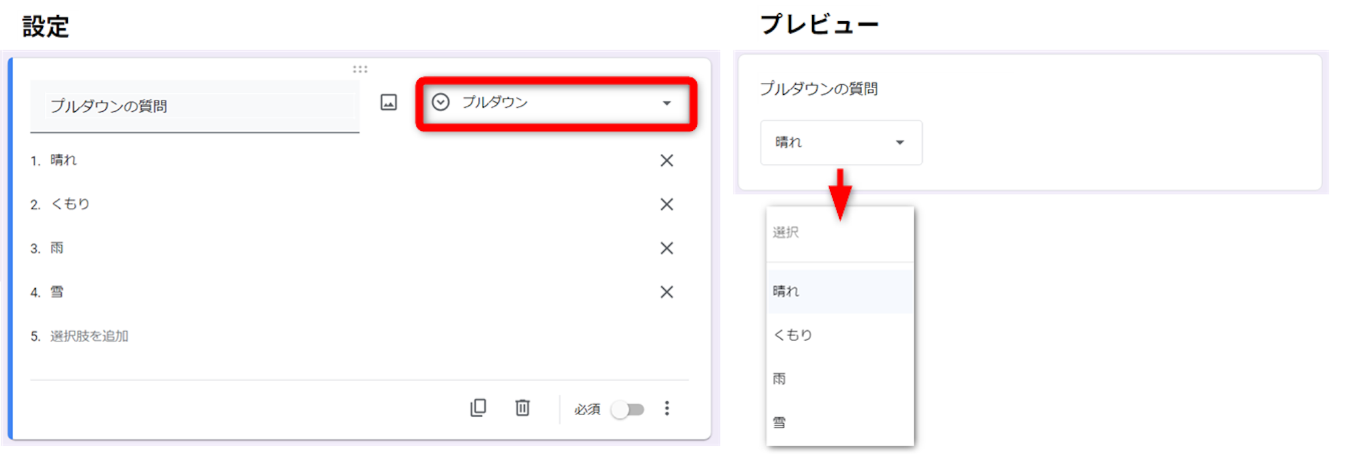Delete the 雨 option using X icon

[666, 248]
